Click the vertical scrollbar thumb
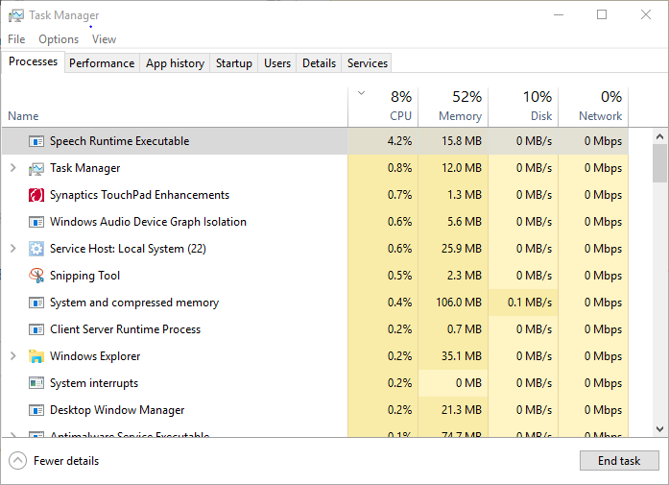Screen dimensions: 669x485 pos(659,163)
